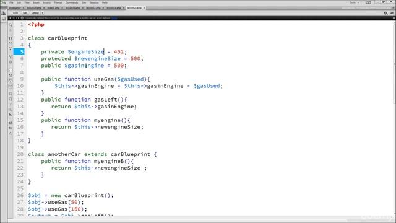Expand all collapsed code
The height and width of the screenshot is (223, 396).
11,49
